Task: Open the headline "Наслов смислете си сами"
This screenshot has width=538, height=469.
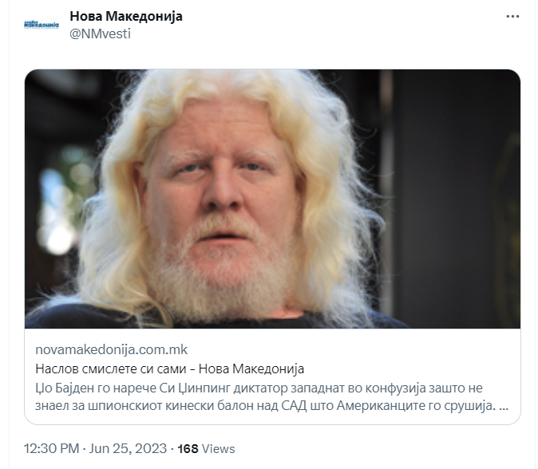Action: point(111,368)
